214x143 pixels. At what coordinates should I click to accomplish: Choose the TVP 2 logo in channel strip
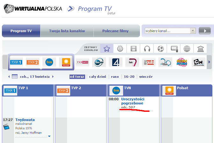tap(33, 62)
